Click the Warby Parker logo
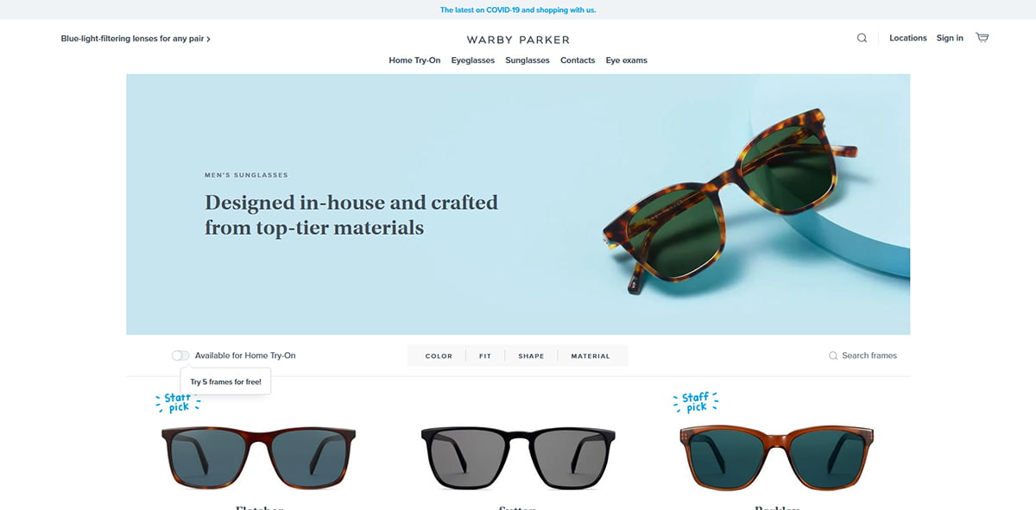 [518, 40]
